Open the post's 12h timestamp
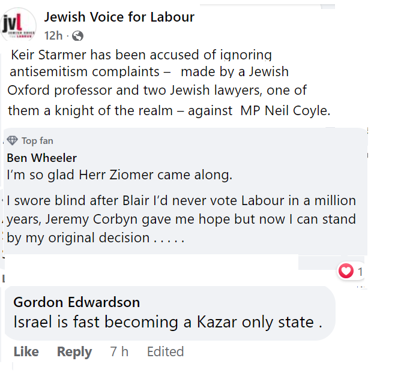Viewport: 395px width, 391px height. pos(52,36)
